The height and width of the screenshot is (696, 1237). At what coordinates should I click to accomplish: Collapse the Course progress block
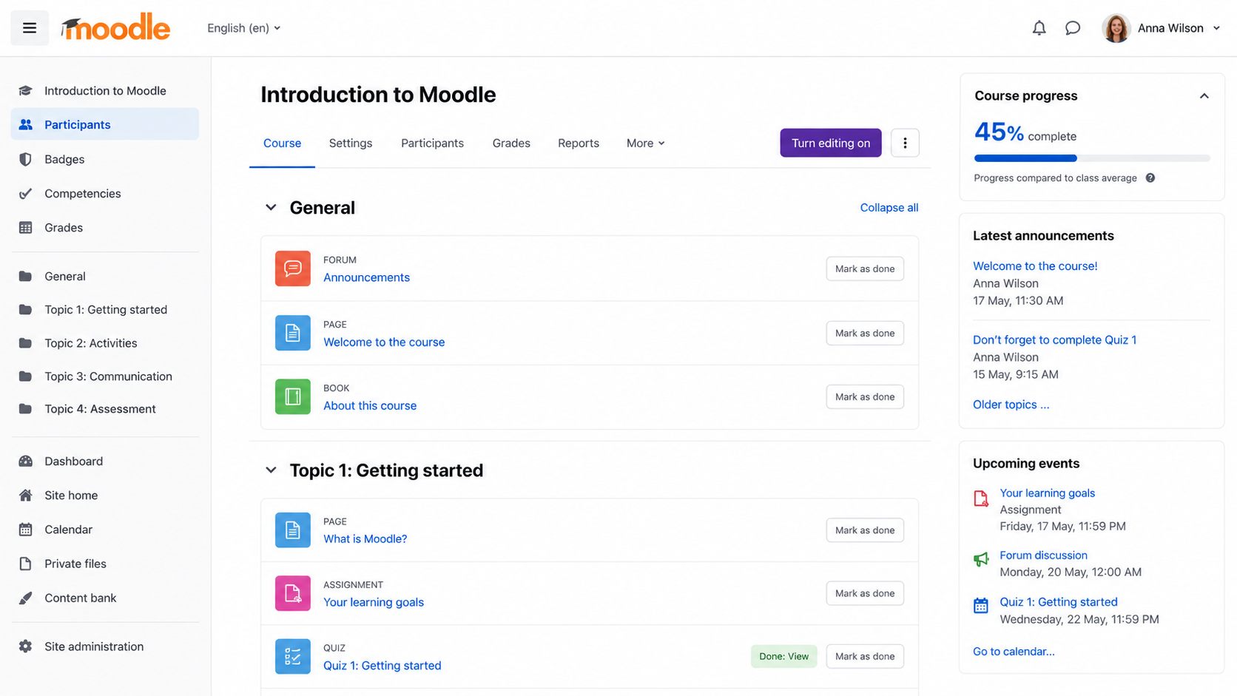coord(1204,96)
